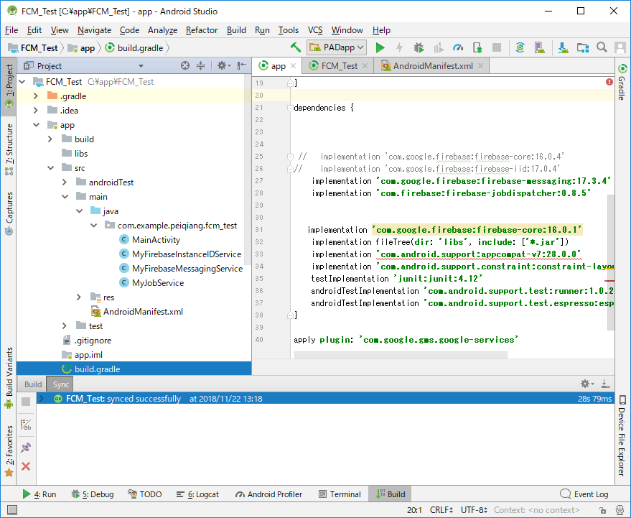Click the collapse all icon in Project panel
This screenshot has height=518, width=631.
click(200, 65)
